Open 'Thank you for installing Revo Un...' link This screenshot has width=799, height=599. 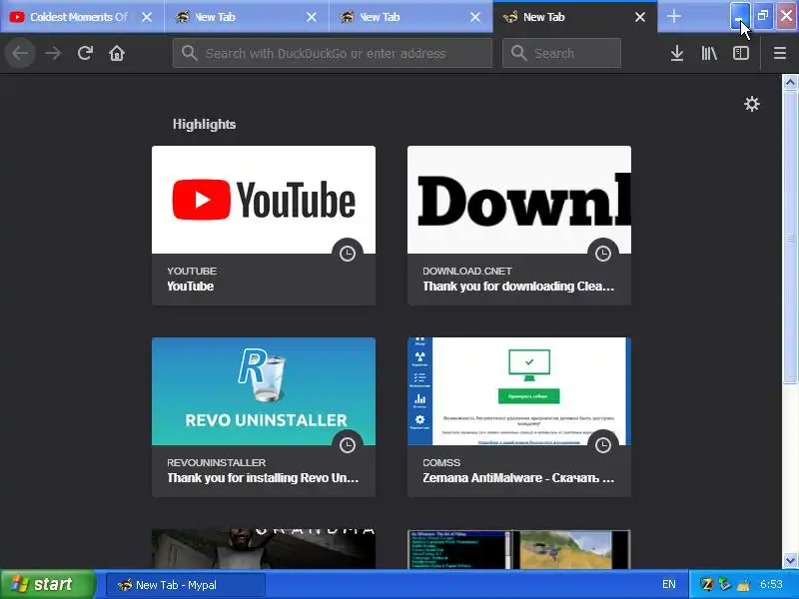(263, 478)
